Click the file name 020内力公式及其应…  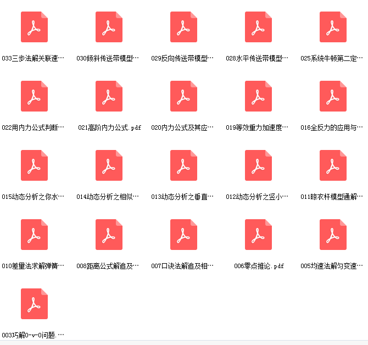pos(182,127)
